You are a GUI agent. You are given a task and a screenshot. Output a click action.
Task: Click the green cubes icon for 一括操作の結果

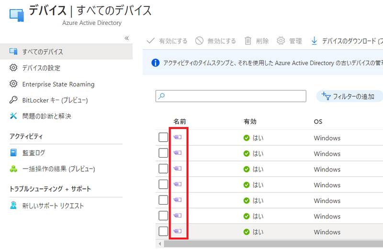[x=13, y=169]
